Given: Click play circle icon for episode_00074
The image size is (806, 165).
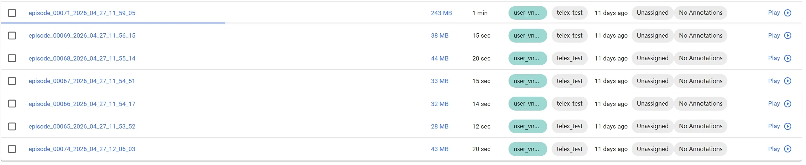Looking at the screenshot, I should coord(788,149).
